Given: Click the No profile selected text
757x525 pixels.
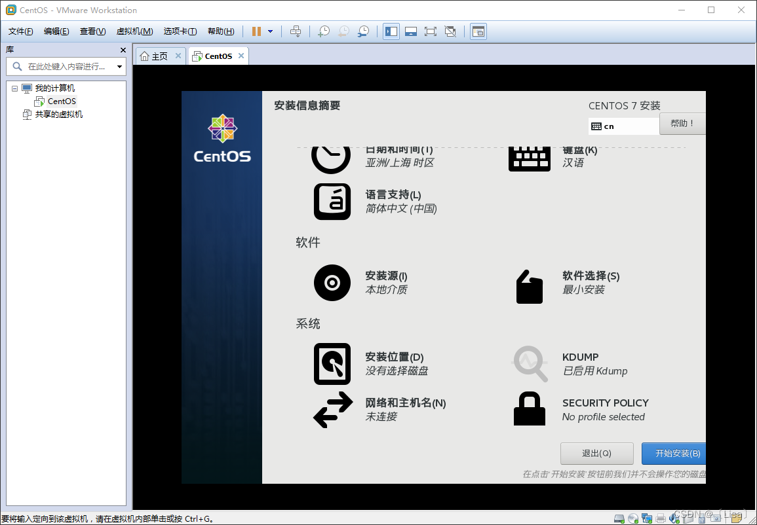Looking at the screenshot, I should 604,417.
